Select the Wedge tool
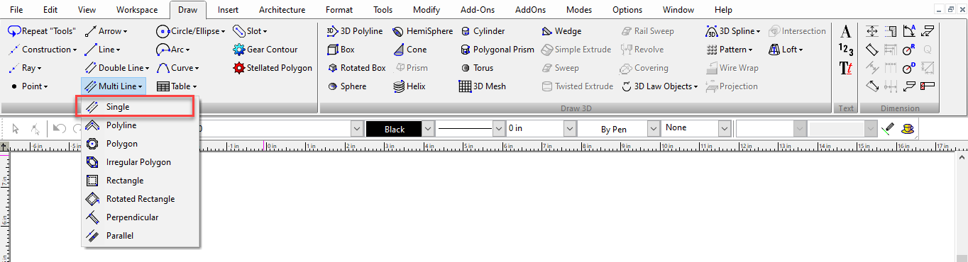The width and height of the screenshot is (968, 262). (561, 31)
